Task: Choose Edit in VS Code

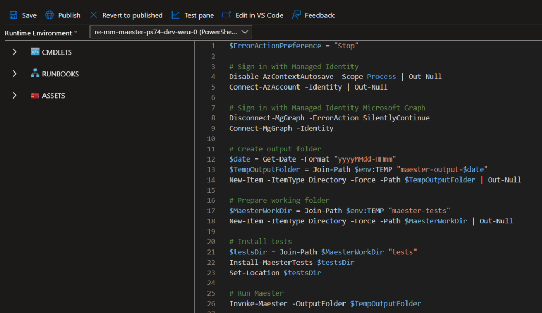Action: [x=259, y=15]
